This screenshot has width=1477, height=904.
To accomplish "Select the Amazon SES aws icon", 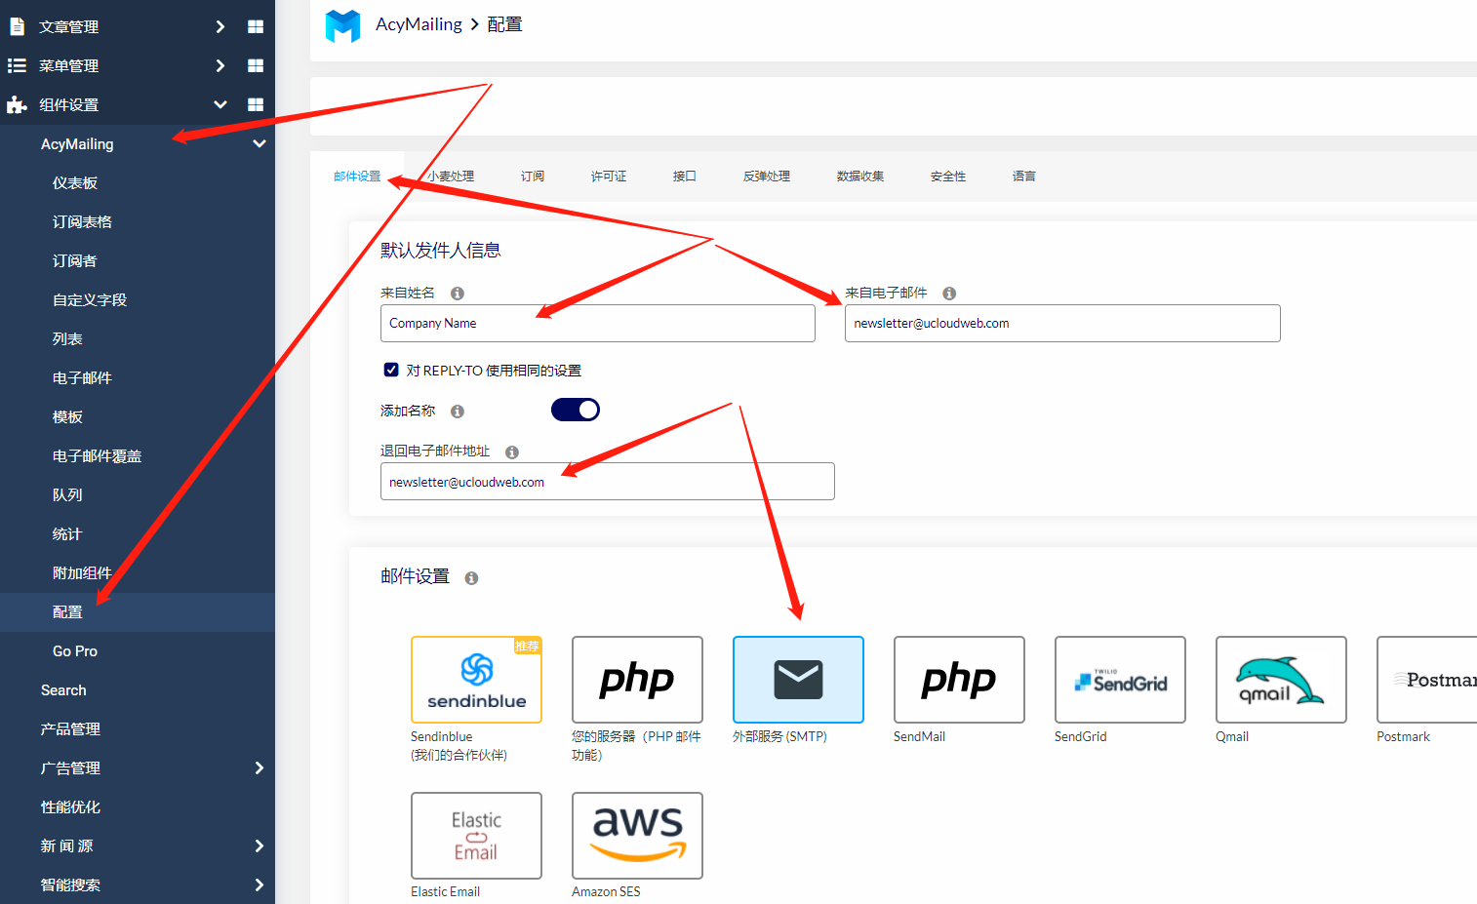I will coord(637,835).
